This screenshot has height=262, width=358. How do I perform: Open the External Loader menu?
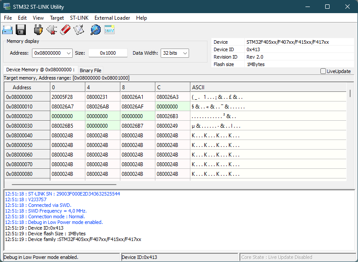click(x=112, y=18)
